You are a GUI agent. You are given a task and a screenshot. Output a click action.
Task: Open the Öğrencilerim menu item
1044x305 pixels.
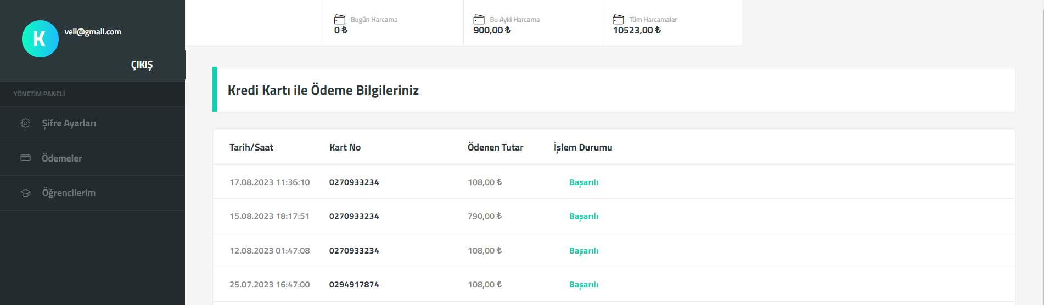pyautogui.click(x=92, y=193)
